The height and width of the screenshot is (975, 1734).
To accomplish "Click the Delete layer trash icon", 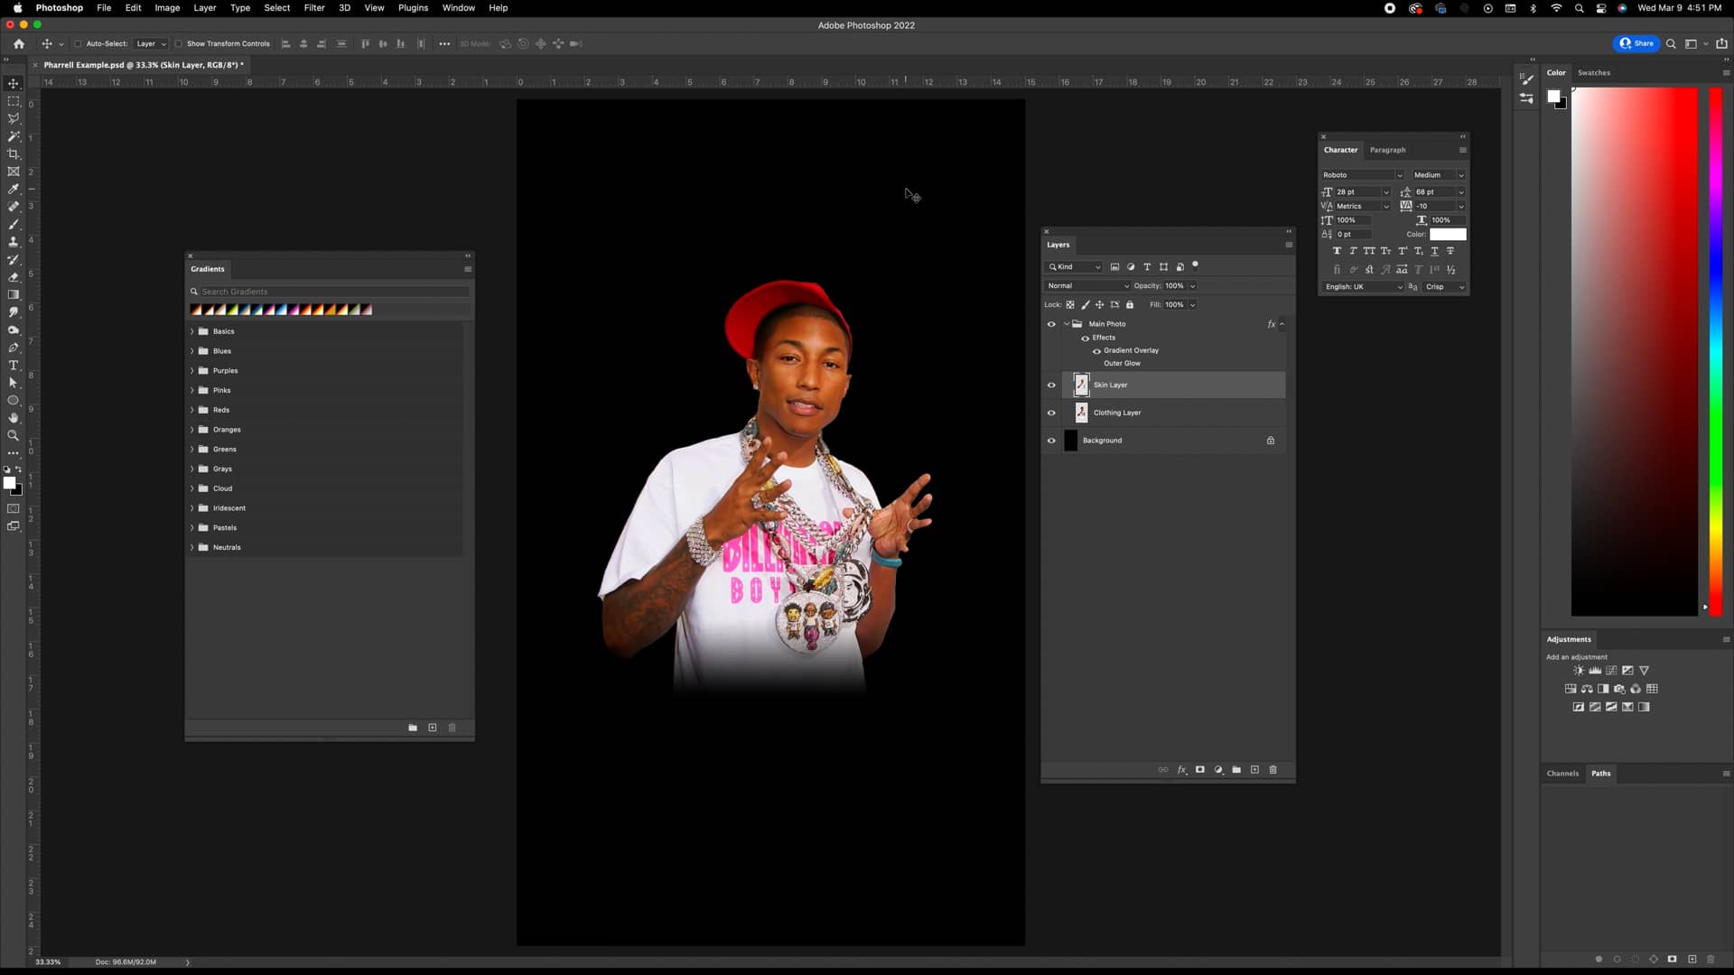I will pyautogui.click(x=1273, y=769).
